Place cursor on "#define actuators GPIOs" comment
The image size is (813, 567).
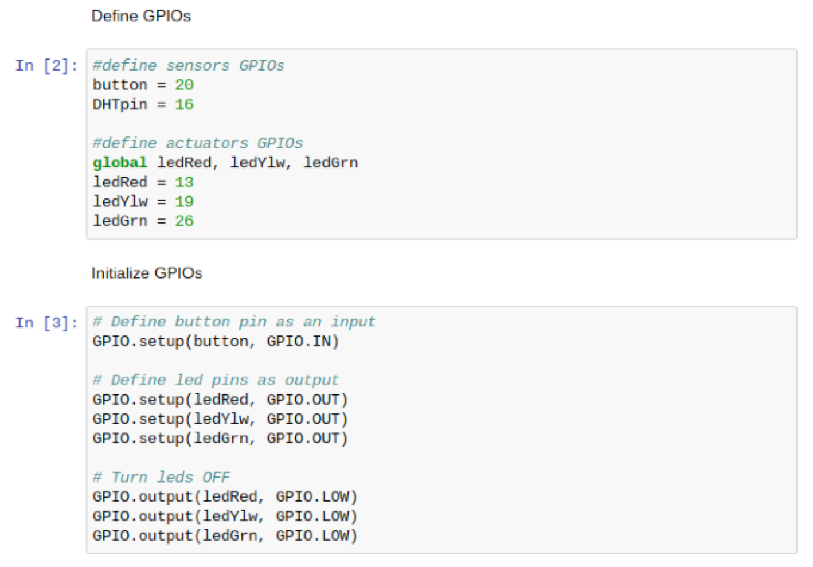[197, 143]
